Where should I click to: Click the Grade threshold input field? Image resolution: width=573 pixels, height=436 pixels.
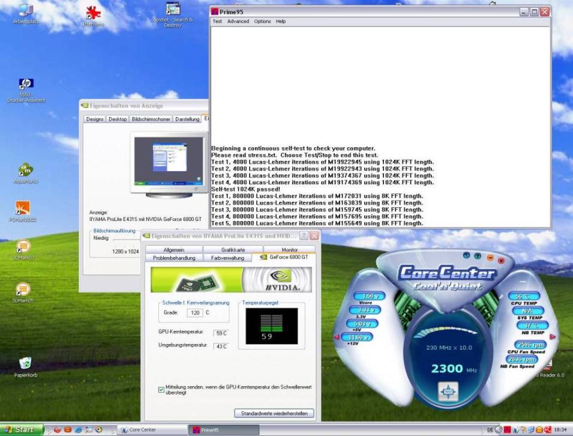pos(195,313)
